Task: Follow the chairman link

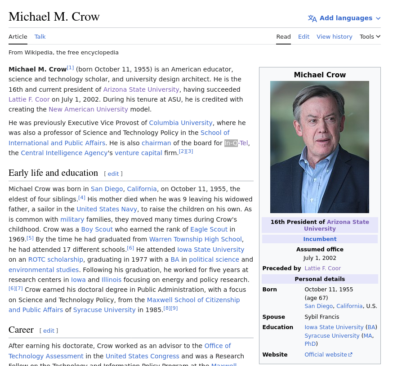Action: tap(156, 143)
